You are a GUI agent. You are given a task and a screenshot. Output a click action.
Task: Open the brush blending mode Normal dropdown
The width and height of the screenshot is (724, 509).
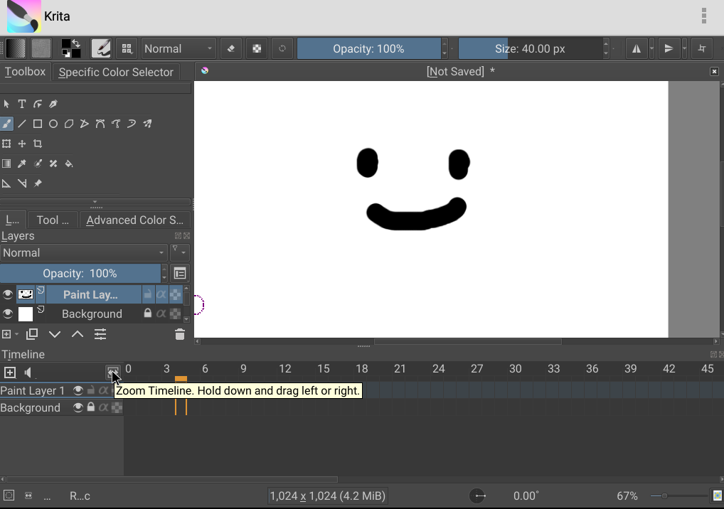tap(179, 49)
